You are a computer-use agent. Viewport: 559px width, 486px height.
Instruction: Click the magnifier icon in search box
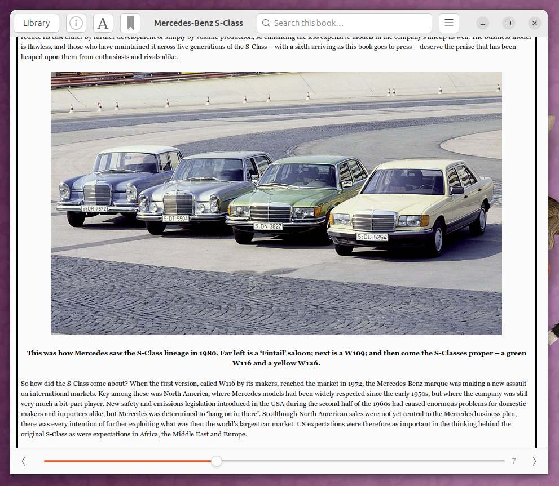tap(266, 23)
